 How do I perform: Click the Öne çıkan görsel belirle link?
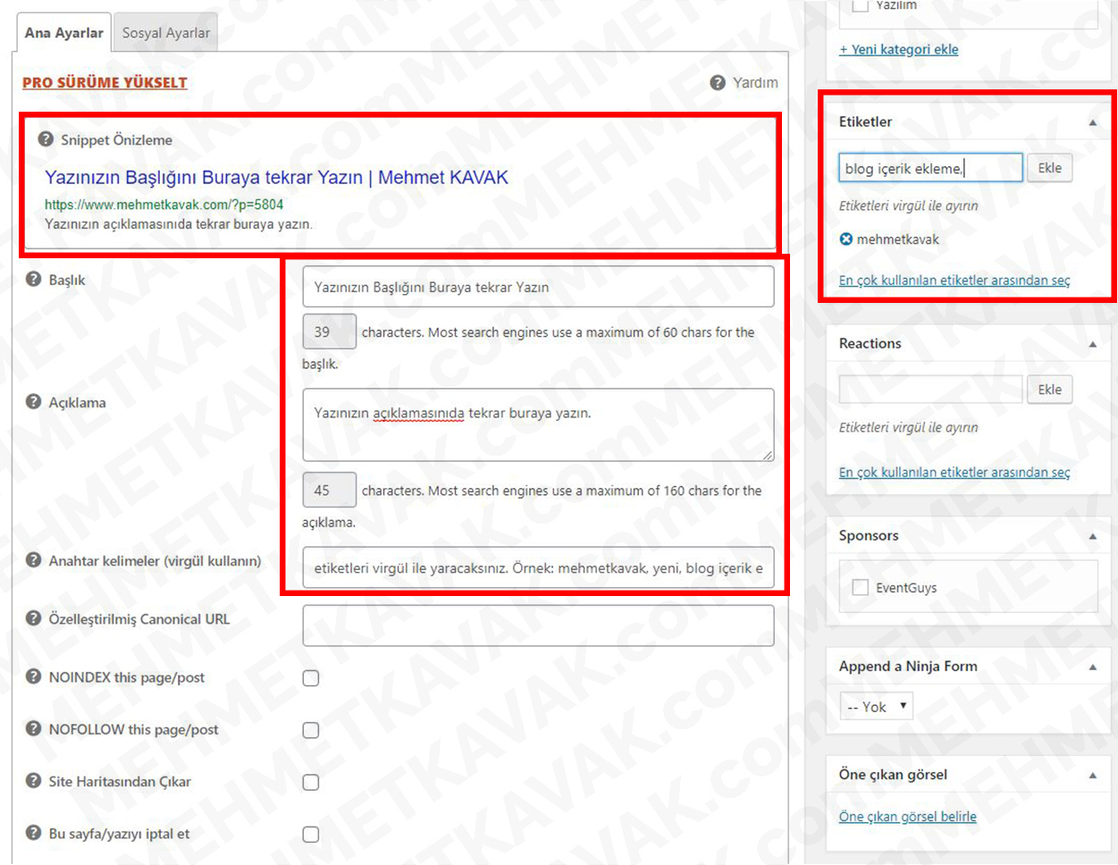tap(907, 817)
